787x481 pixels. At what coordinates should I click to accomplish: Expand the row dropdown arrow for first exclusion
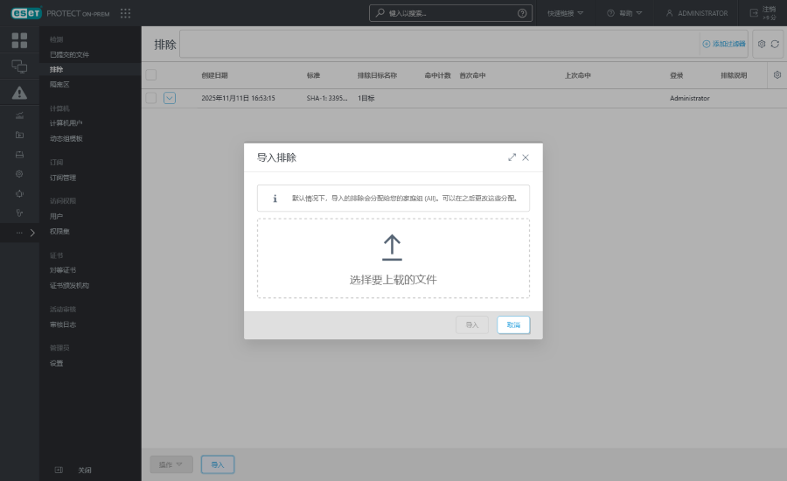(170, 98)
